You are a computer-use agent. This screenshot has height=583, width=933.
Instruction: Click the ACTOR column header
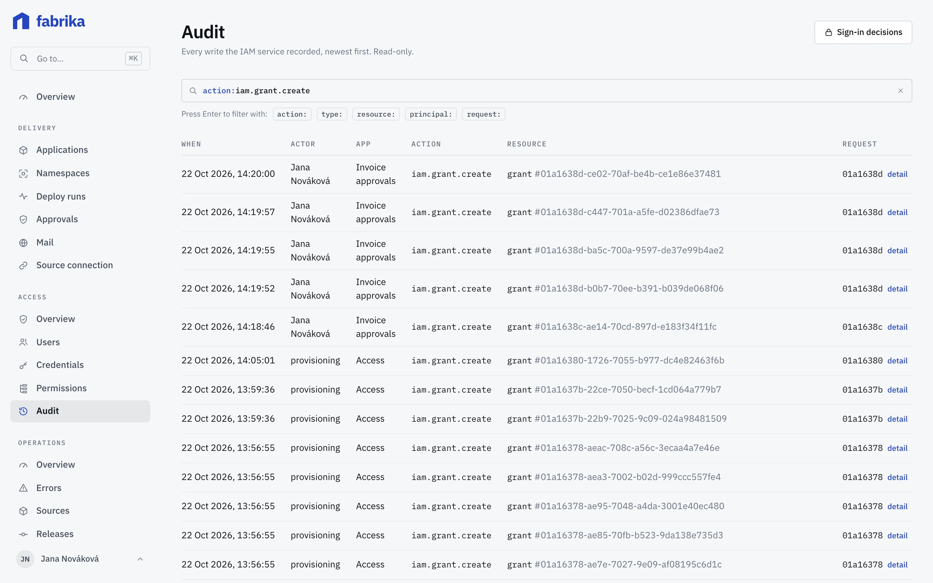303,144
